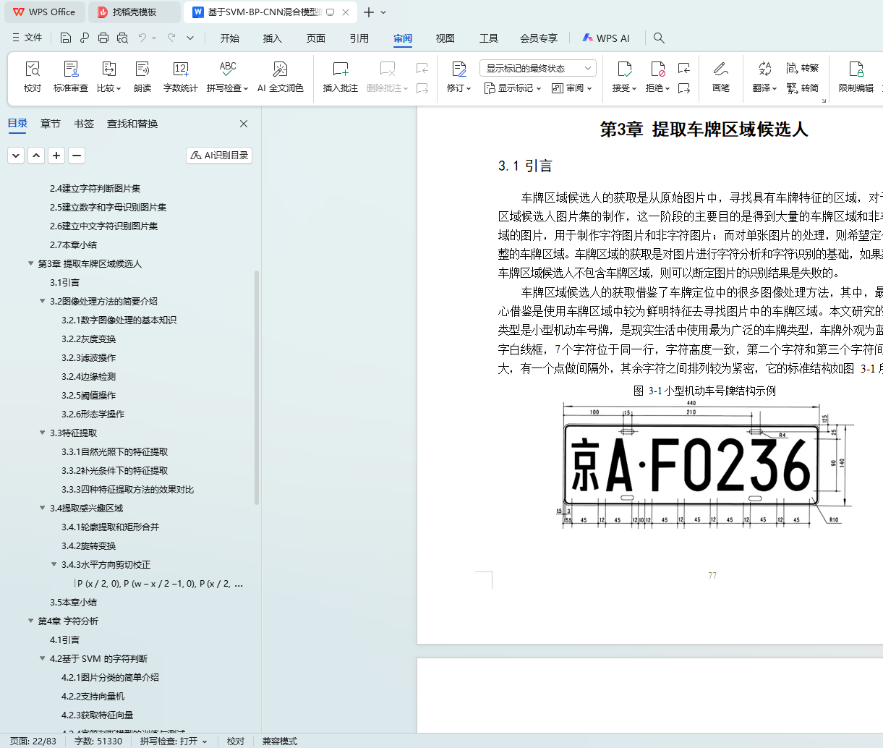Switch to WPS Office home tab

tap(45, 12)
